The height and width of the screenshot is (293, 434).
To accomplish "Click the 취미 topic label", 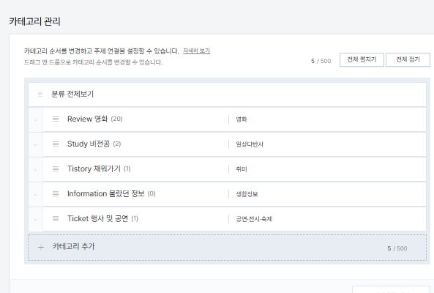I will click(x=242, y=169).
